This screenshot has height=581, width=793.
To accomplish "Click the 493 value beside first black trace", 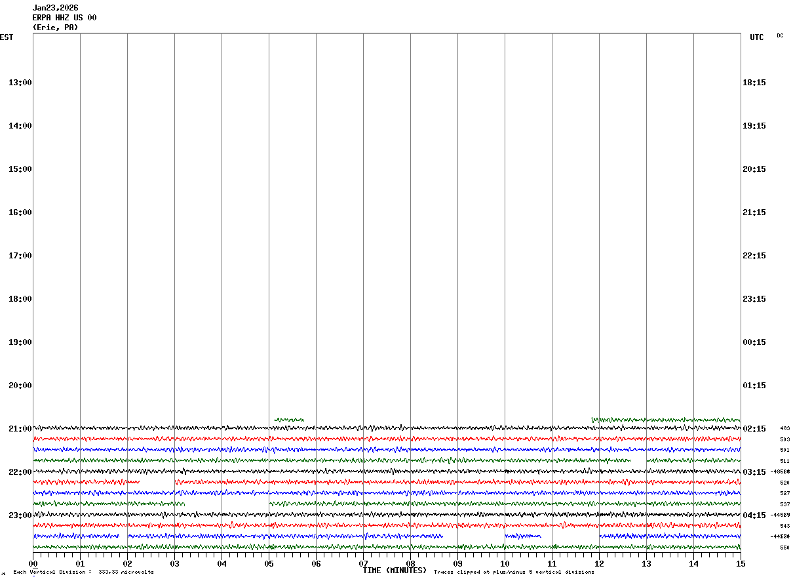I will point(784,428).
